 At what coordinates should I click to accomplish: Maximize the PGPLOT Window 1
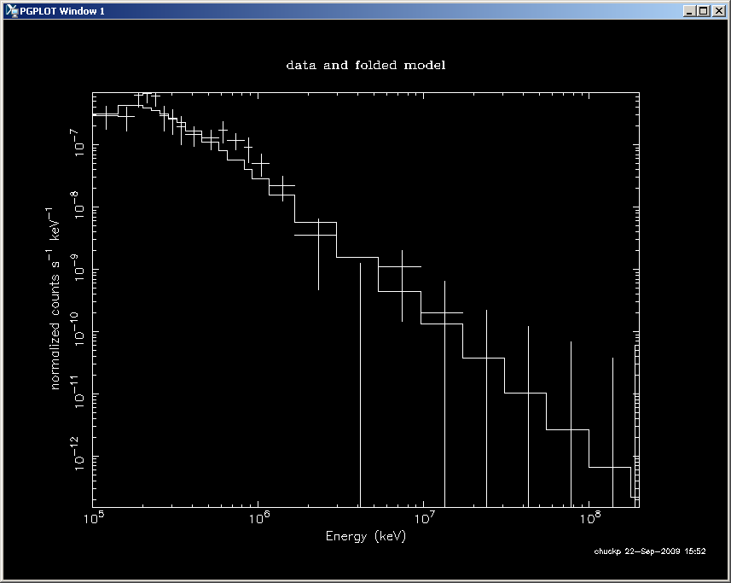tap(703, 11)
